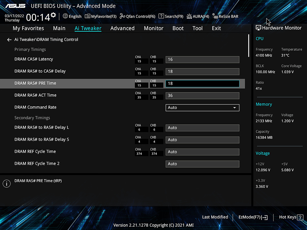Click the globe language icon
The height and width of the screenshot is (230, 307).
[x=65, y=16]
